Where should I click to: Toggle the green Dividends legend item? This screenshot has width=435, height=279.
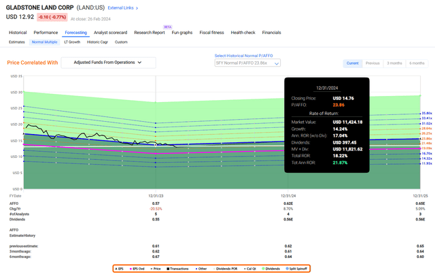click(271, 269)
